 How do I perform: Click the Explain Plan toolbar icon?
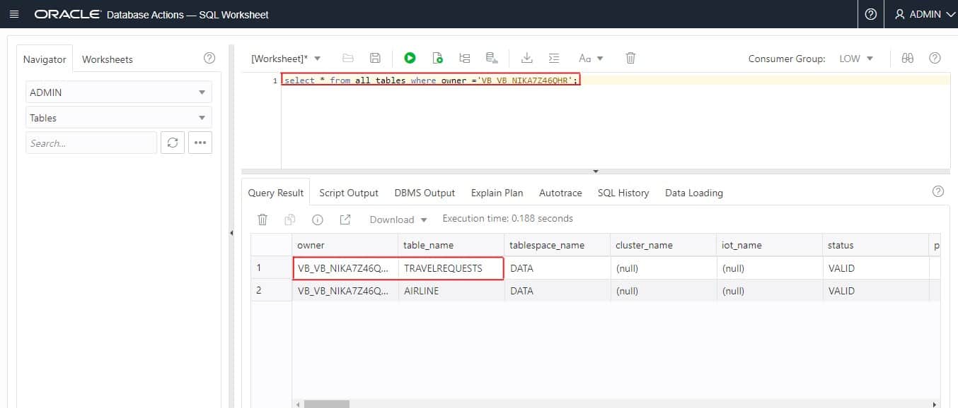pos(464,59)
